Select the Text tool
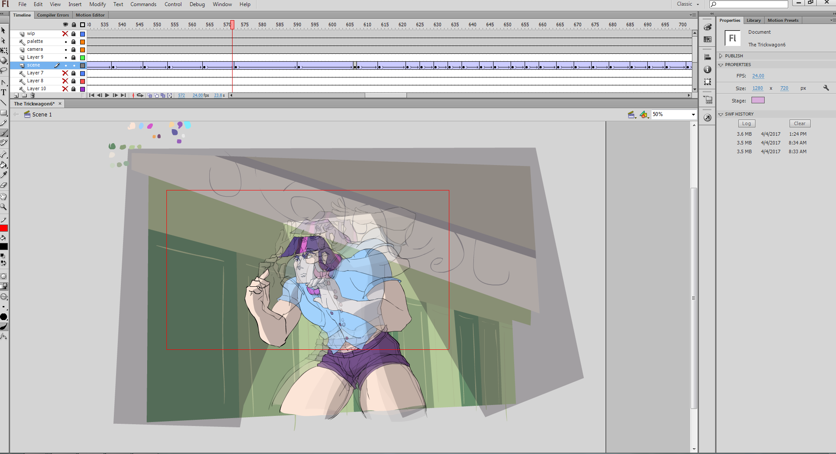The image size is (836, 454). 4,92
